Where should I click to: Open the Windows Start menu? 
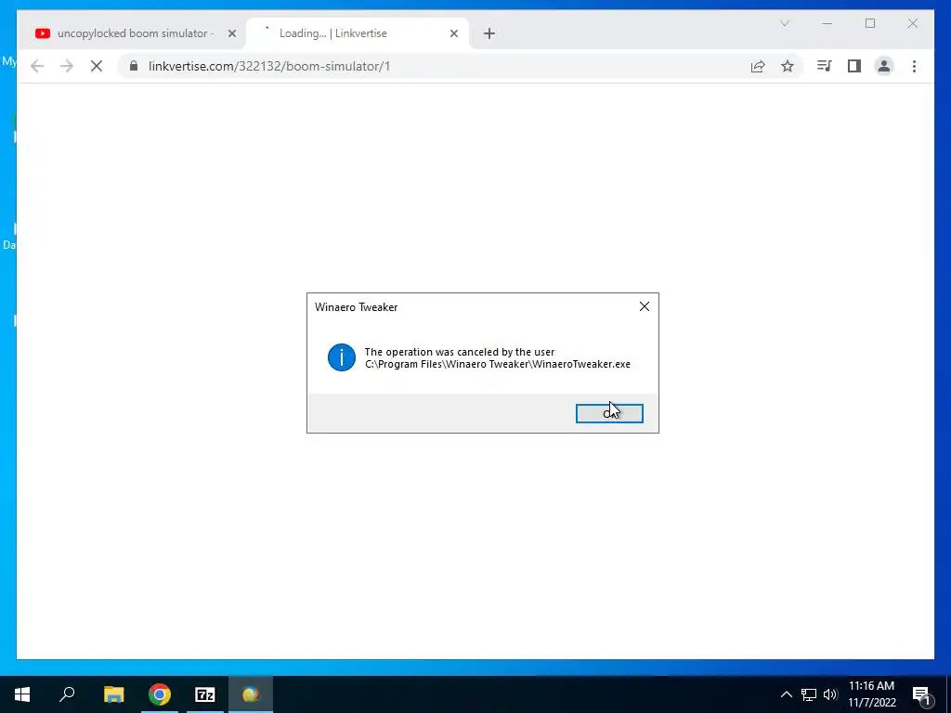22,694
